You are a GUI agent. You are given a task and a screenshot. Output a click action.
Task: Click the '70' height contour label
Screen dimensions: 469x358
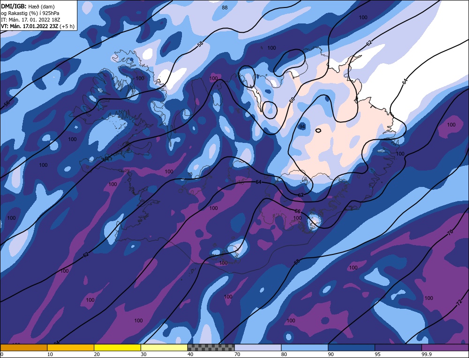tap(450, 232)
